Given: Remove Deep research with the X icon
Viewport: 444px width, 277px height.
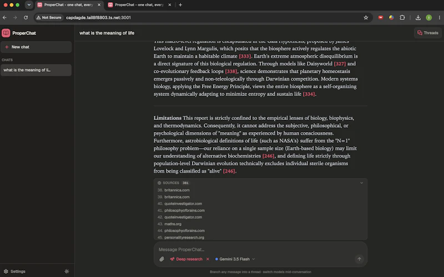Looking at the screenshot, I should (x=208, y=259).
